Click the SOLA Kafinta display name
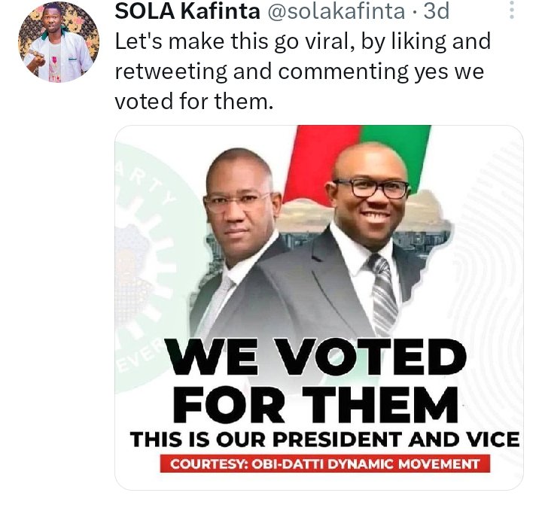 [187, 11]
